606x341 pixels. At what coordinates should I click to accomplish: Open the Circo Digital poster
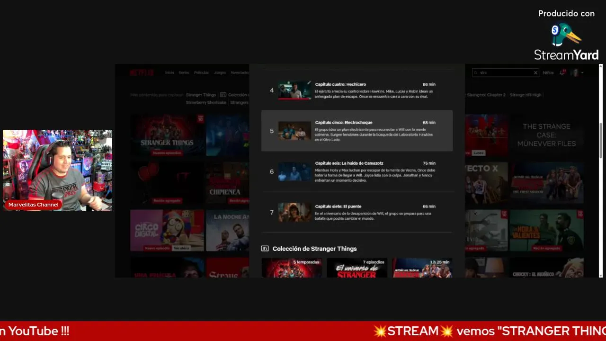point(167,230)
